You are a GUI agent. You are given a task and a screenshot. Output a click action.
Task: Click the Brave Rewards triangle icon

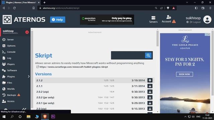(174, 8)
